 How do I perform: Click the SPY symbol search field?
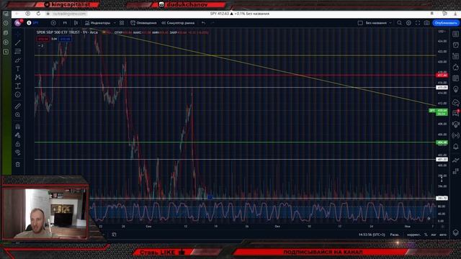click(x=35, y=22)
